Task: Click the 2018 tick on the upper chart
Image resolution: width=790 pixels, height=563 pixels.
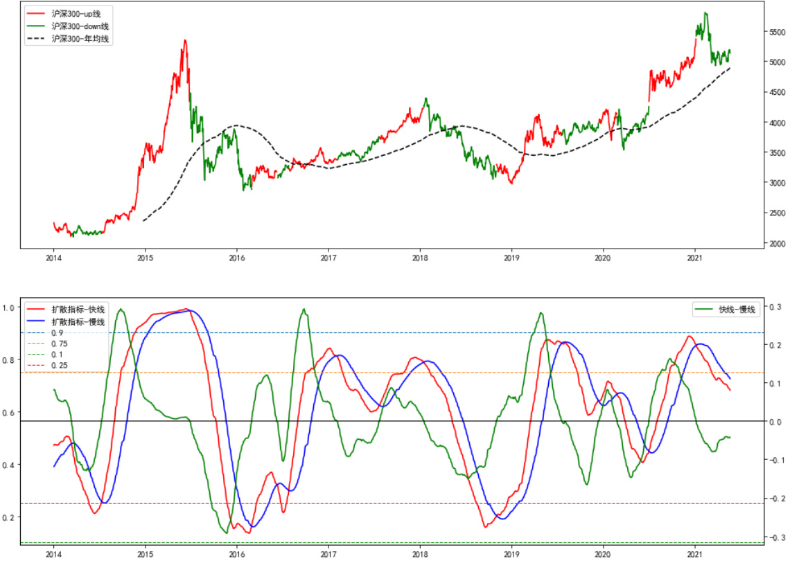Action: [x=419, y=258]
